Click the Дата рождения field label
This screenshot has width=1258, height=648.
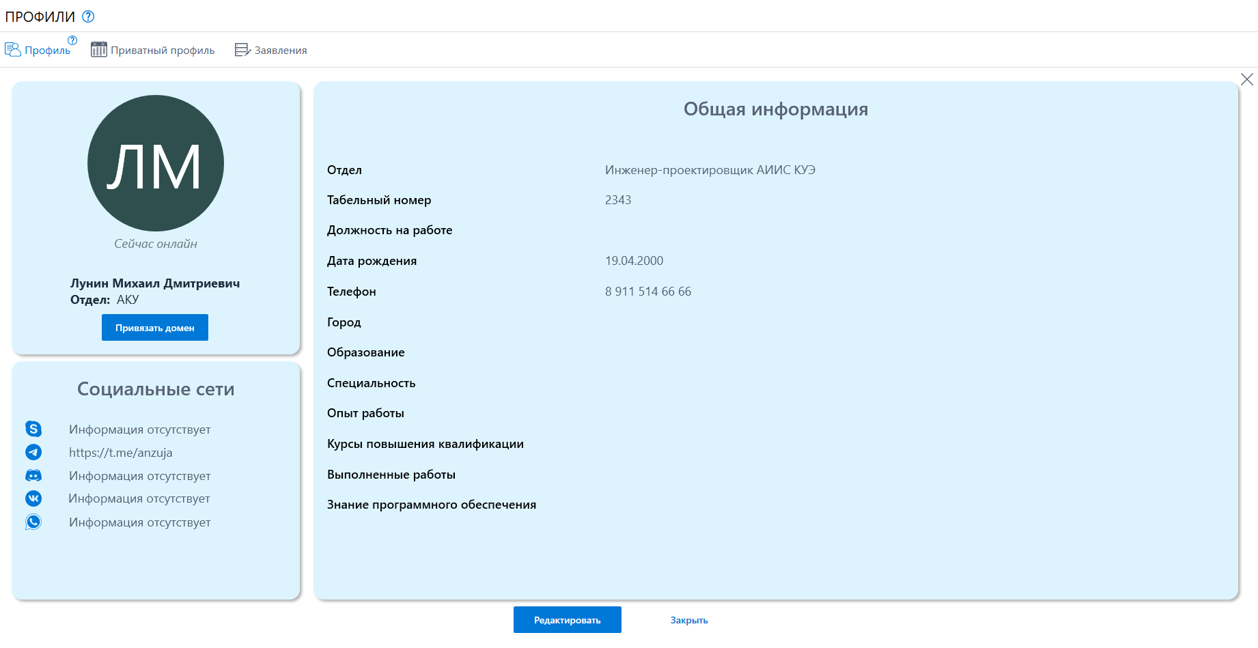372,261
